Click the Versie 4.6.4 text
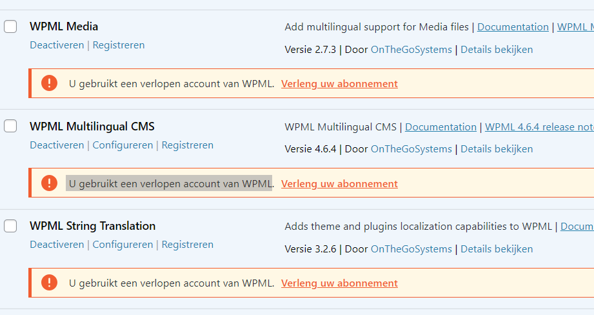Viewport: 594px width, 315px height. tap(310, 149)
